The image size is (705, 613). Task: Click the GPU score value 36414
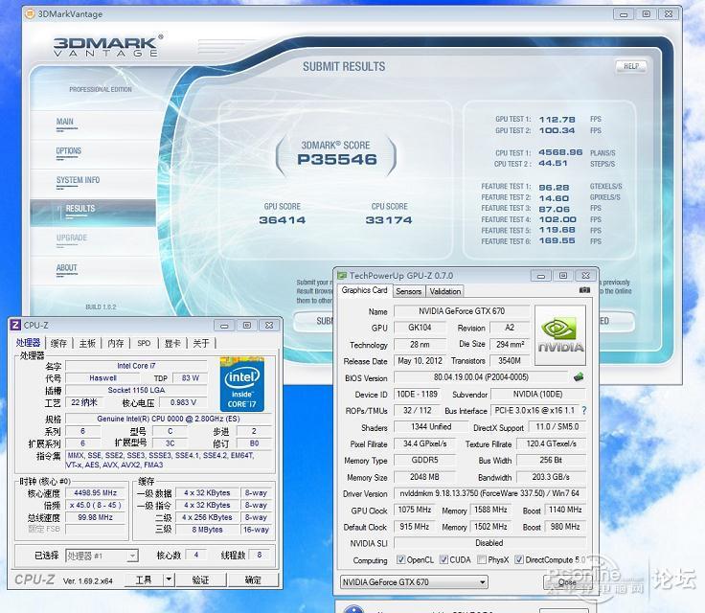(283, 220)
